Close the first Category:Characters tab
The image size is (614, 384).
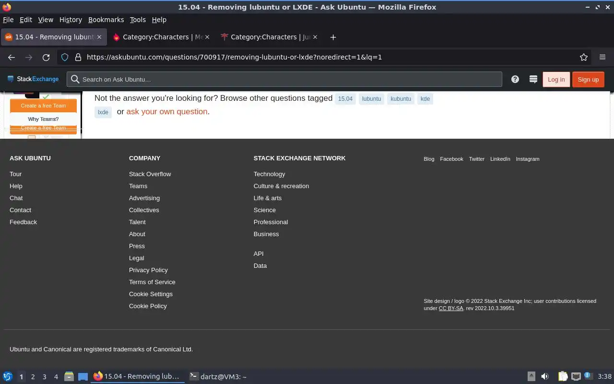tap(207, 37)
